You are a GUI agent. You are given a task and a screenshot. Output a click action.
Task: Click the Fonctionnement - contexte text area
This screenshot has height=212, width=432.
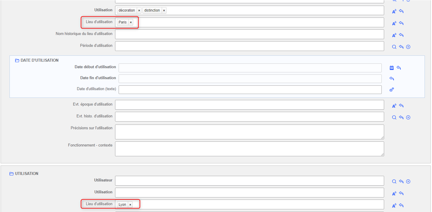point(249,149)
